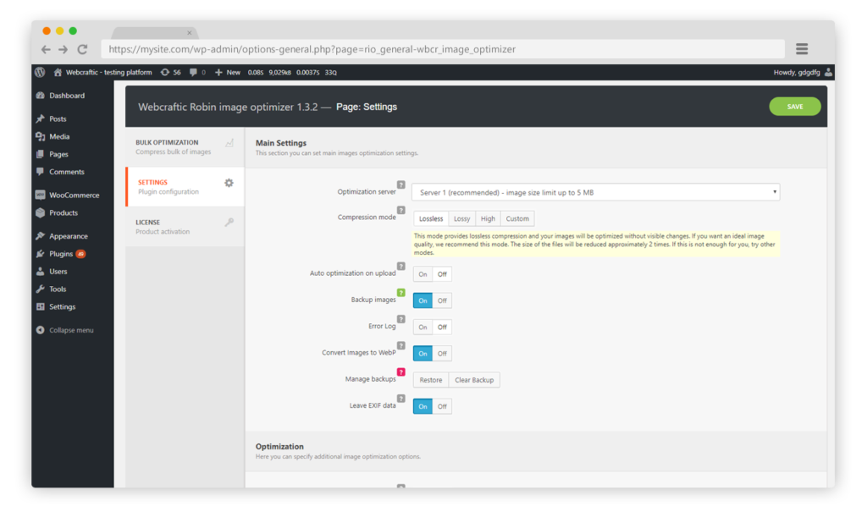
Task: Click the chart icon beside Bulk Optimization
Action: (229, 143)
